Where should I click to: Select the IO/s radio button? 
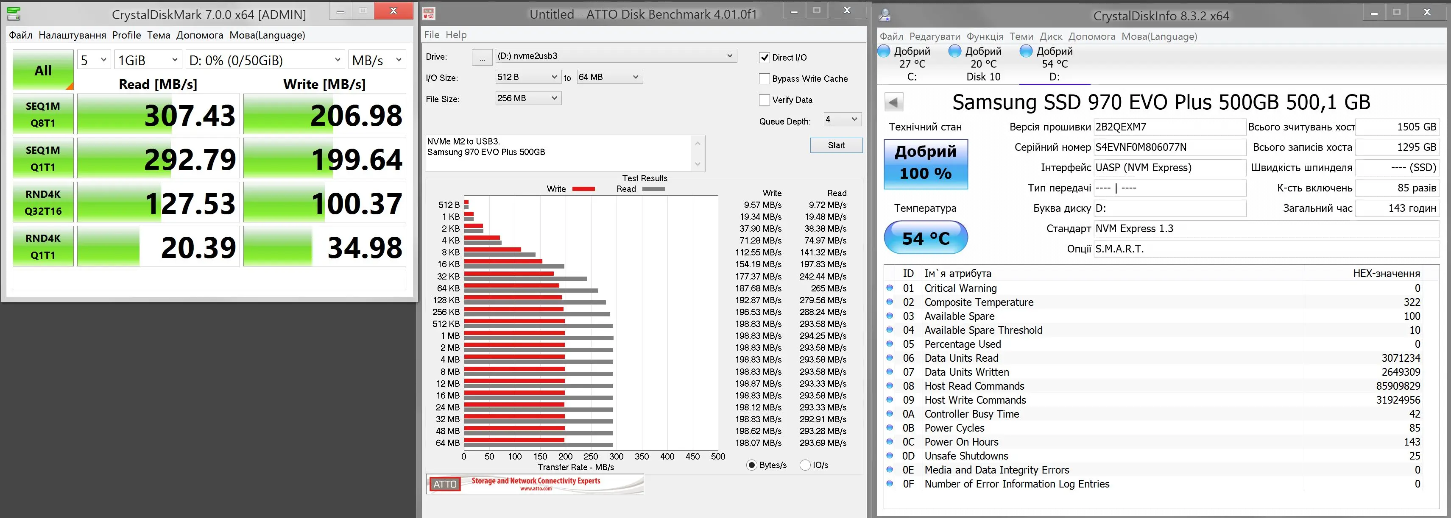[806, 465]
